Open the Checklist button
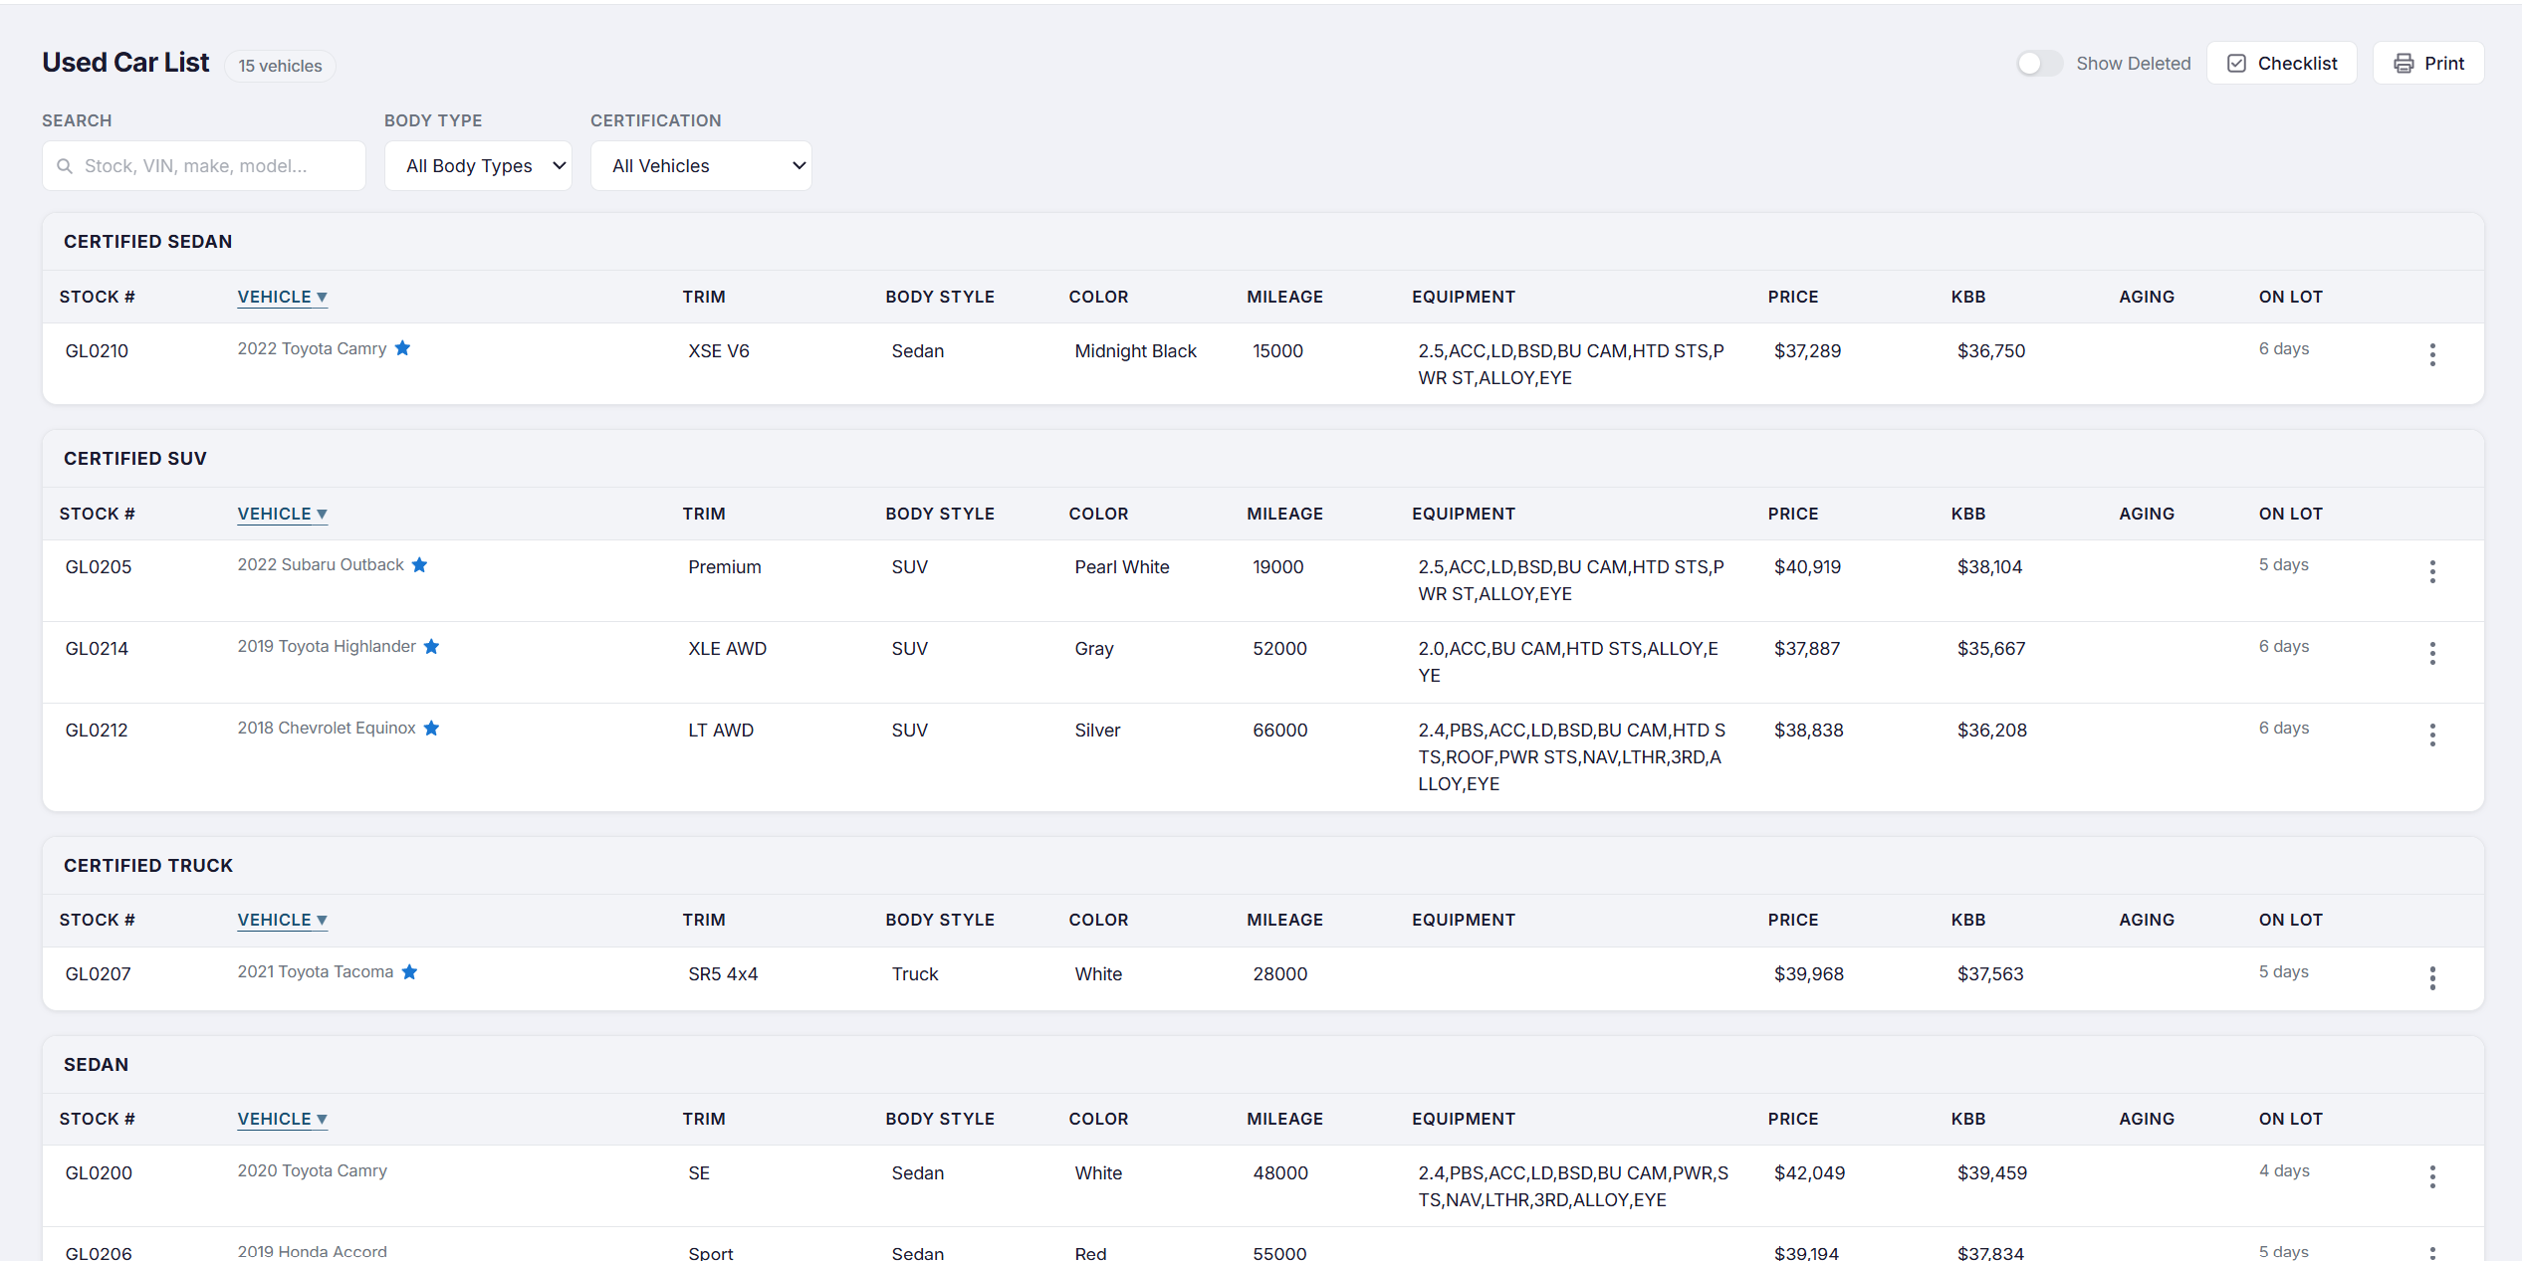Image resolution: width=2522 pixels, height=1261 pixels. tap(2281, 63)
